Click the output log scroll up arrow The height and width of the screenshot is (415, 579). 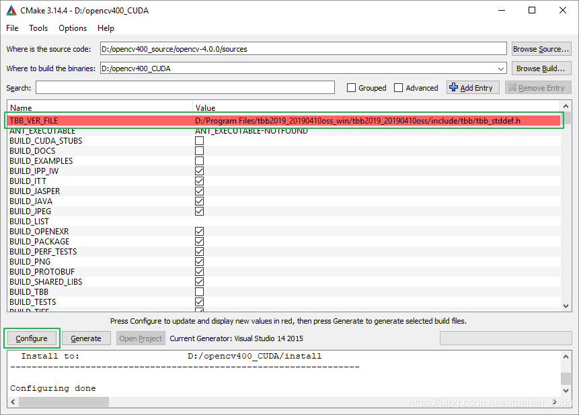click(x=566, y=357)
